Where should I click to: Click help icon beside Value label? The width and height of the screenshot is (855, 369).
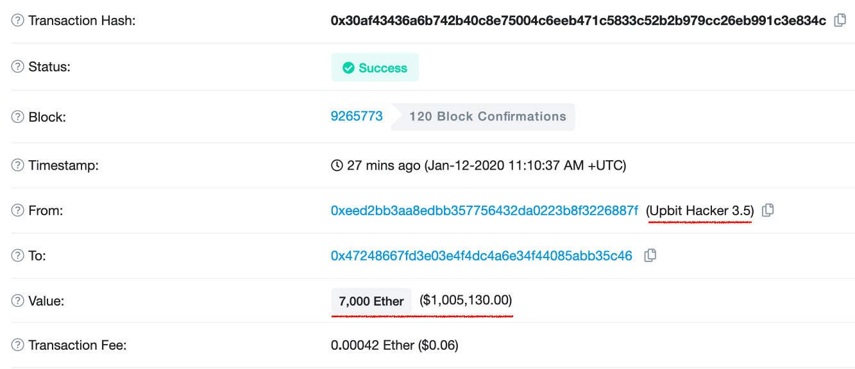17,300
